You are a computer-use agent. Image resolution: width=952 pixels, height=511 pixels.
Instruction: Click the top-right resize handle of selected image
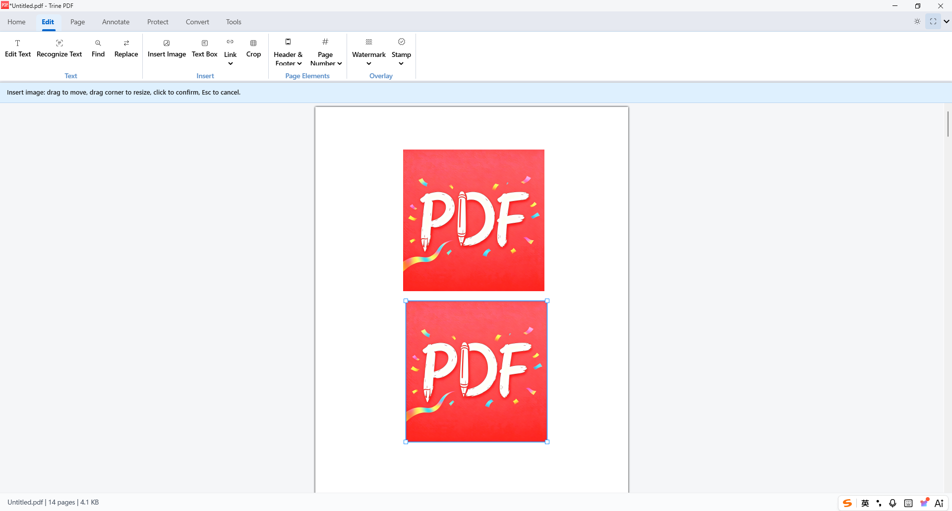[x=547, y=301]
